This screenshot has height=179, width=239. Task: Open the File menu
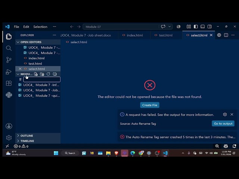click(16, 27)
